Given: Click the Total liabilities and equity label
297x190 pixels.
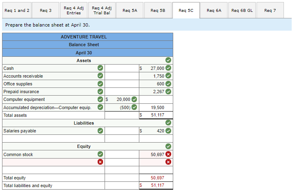Looking at the screenshot, I should click(28, 186).
